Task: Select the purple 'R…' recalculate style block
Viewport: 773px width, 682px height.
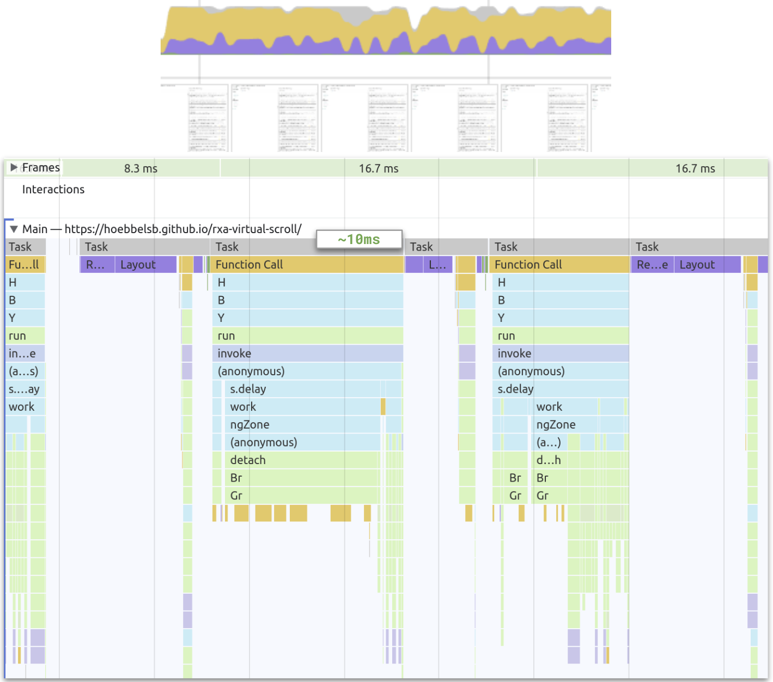Action: coord(96,265)
